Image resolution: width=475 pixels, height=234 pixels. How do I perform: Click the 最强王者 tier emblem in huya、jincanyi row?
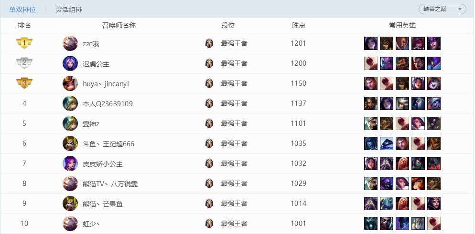click(209, 83)
